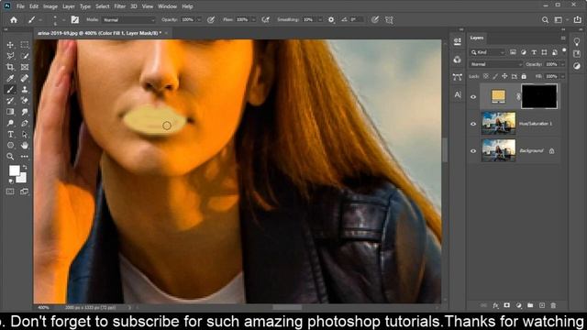Viewport: 587px width, 330px height.
Task: Open the Flow value dropdown
Action: tap(253, 20)
